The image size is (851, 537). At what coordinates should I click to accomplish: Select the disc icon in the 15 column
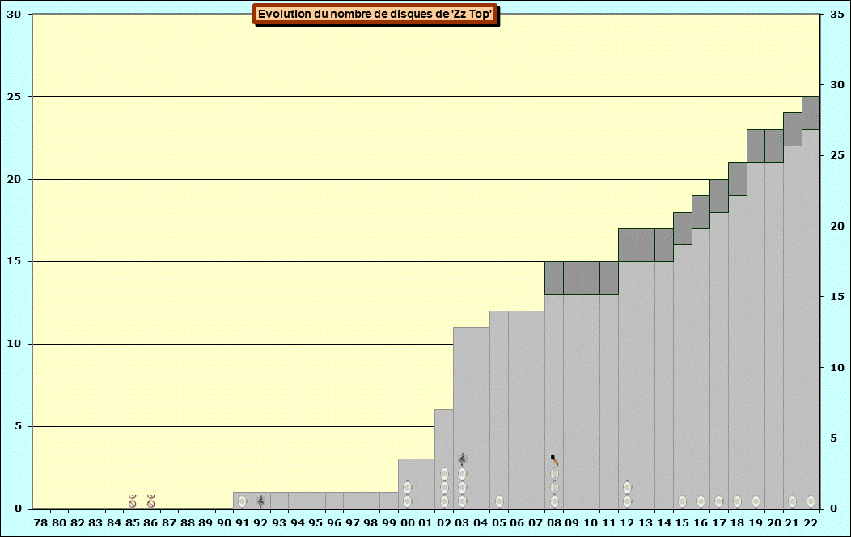[682, 501]
